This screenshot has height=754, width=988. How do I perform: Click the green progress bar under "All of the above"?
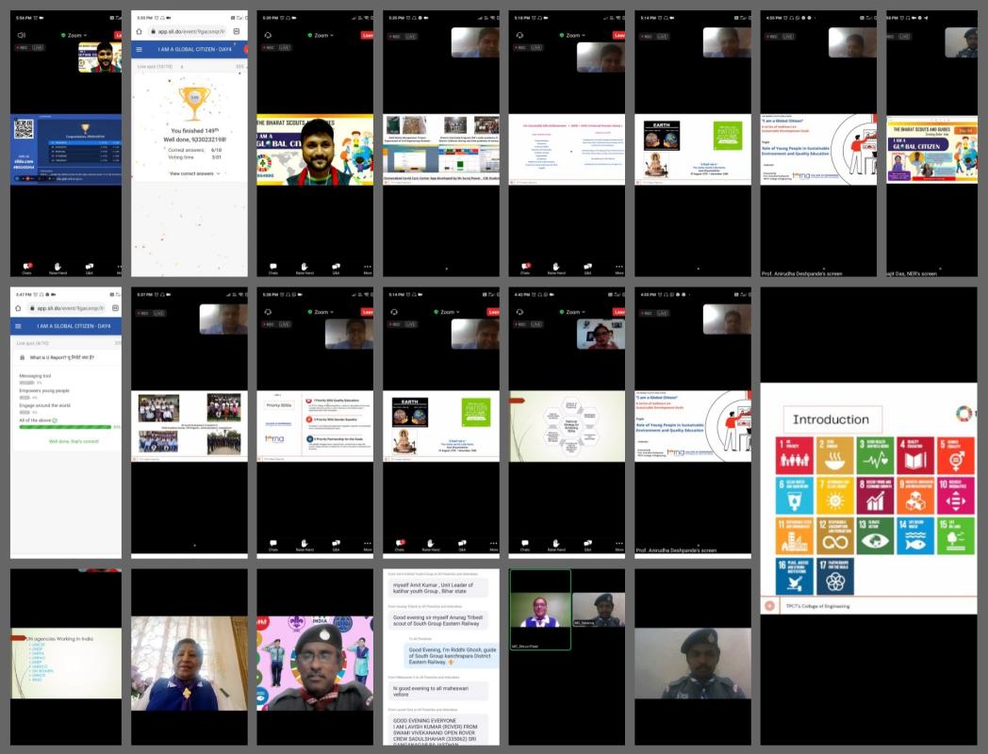click(64, 427)
